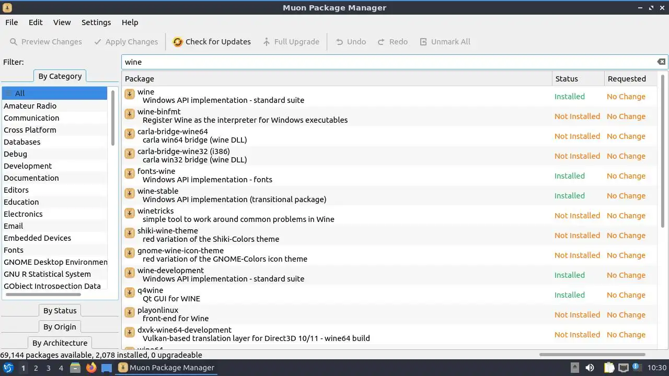Switch to virtual desktop 3

[48, 368]
